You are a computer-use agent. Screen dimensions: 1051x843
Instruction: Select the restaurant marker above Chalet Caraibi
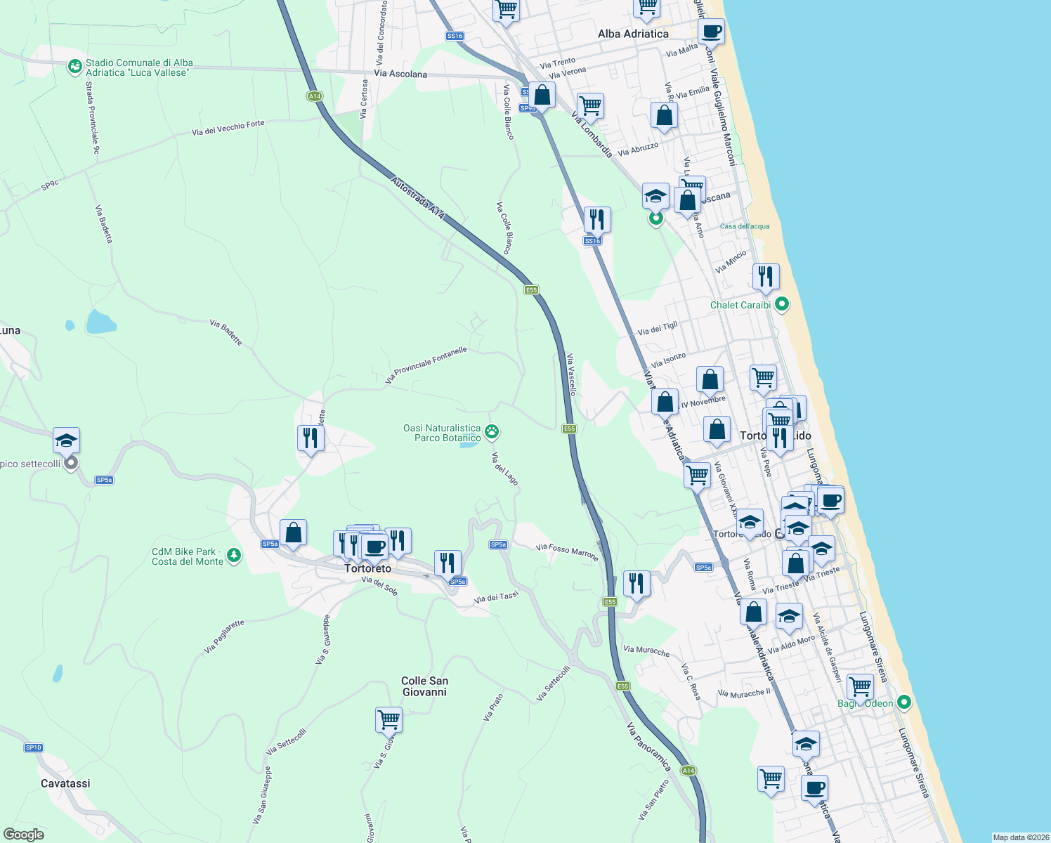[766, 277]
